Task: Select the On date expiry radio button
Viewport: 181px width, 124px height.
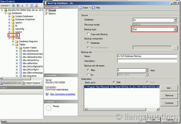Action: click(x=88, y=75)
